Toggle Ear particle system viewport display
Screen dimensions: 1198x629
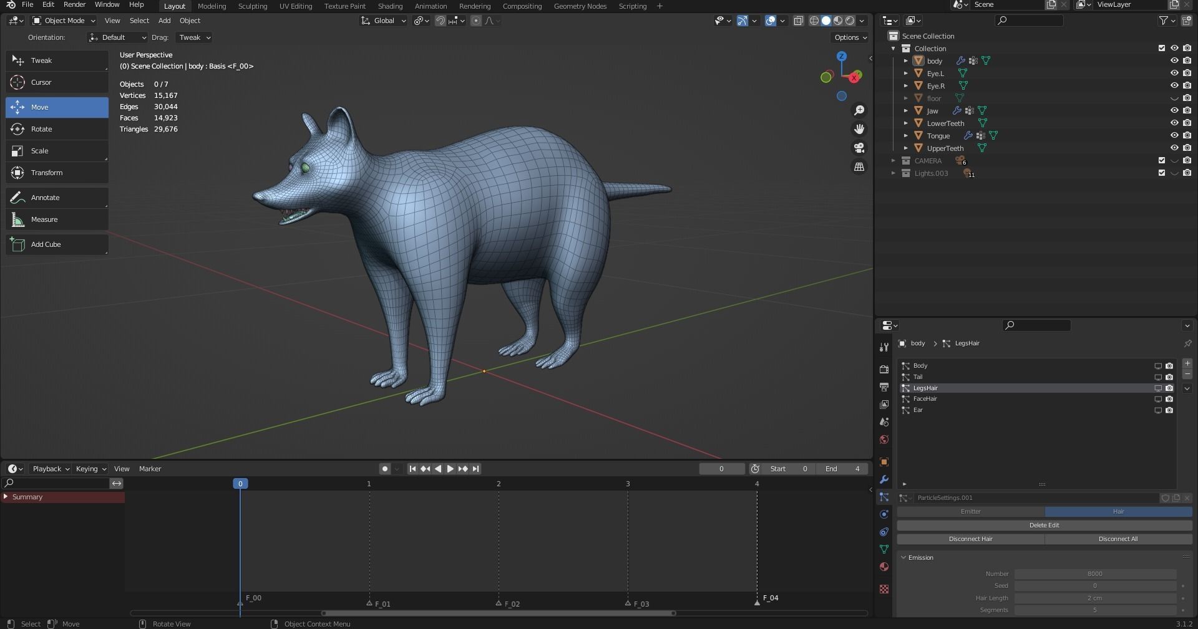1158,410
